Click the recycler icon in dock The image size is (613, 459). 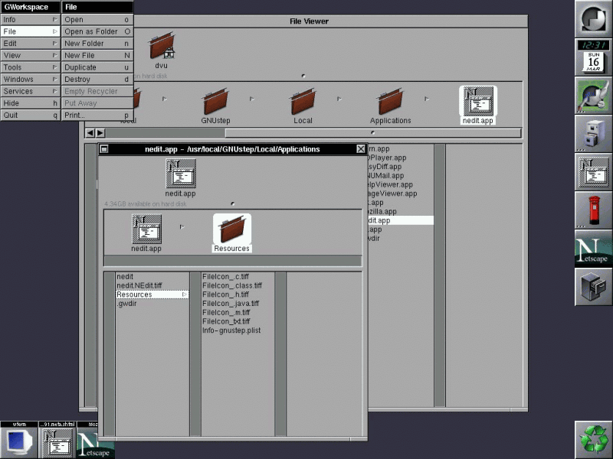pos(593,439)
